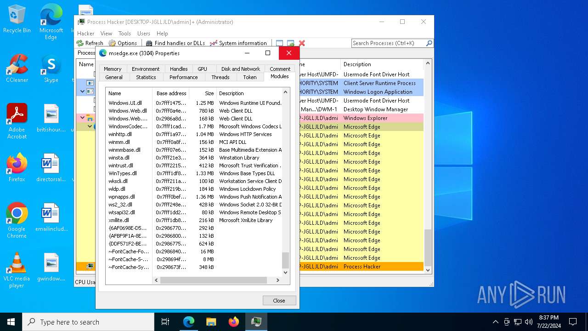The height and width of the screenshot is (331, 588).
Task: Open the Tools menu
Action: (124, 33)
